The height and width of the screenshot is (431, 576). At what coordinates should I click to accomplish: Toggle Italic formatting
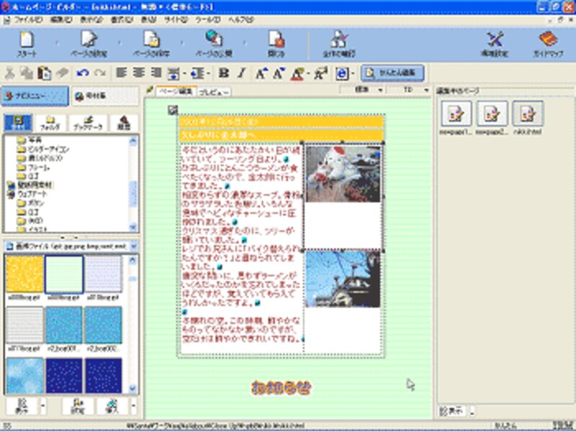click(x=241, y=73)
